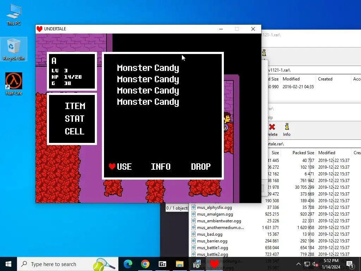Open the This PC desktop icon
The image size is (361, 271).
coord(14,14)
